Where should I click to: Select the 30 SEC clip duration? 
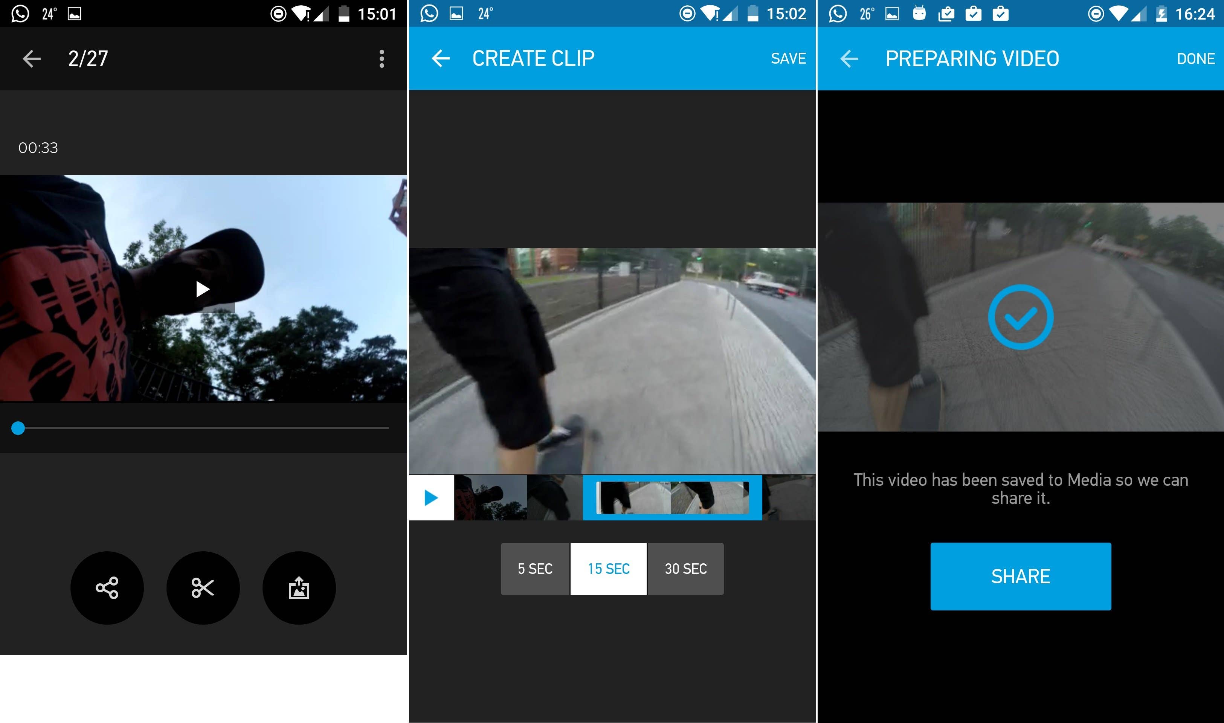tap(685, 568)
